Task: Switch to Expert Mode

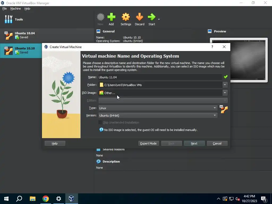Action: 148,143
